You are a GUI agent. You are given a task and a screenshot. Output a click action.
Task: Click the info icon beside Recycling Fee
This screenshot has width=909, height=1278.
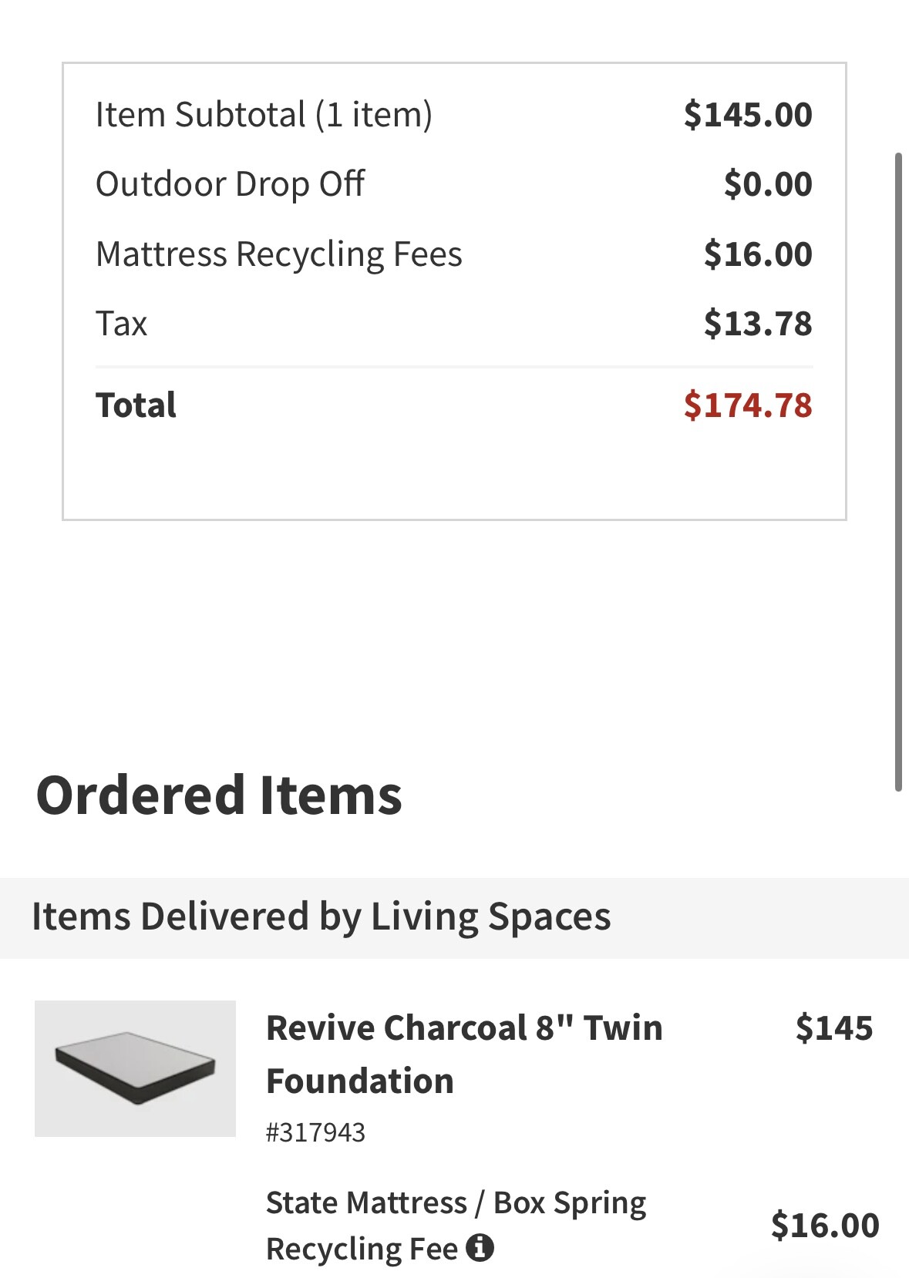coord(480,1246)
